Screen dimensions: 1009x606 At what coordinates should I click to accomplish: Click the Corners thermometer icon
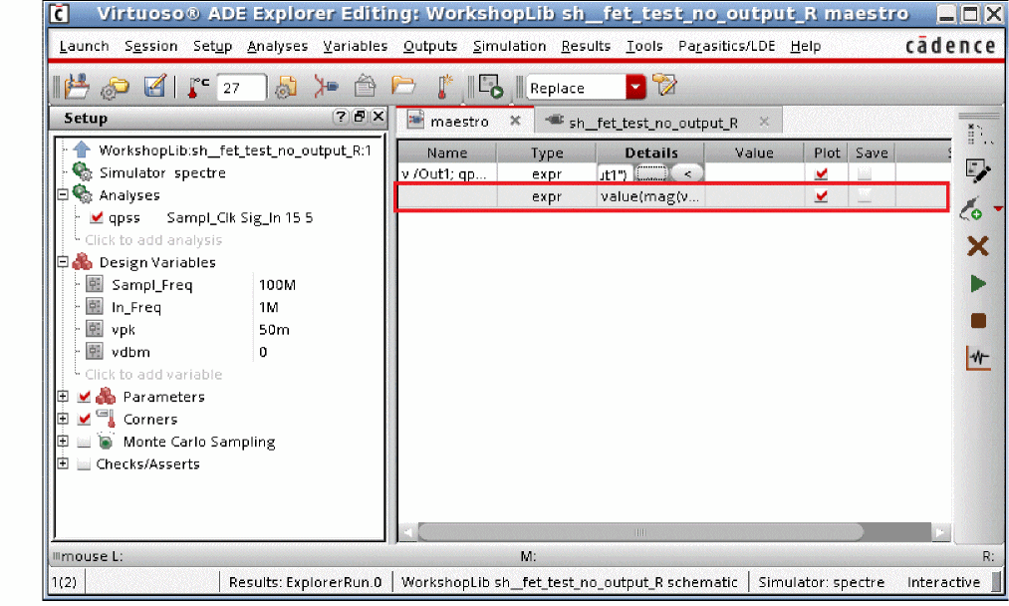click(x=106, y=419)
